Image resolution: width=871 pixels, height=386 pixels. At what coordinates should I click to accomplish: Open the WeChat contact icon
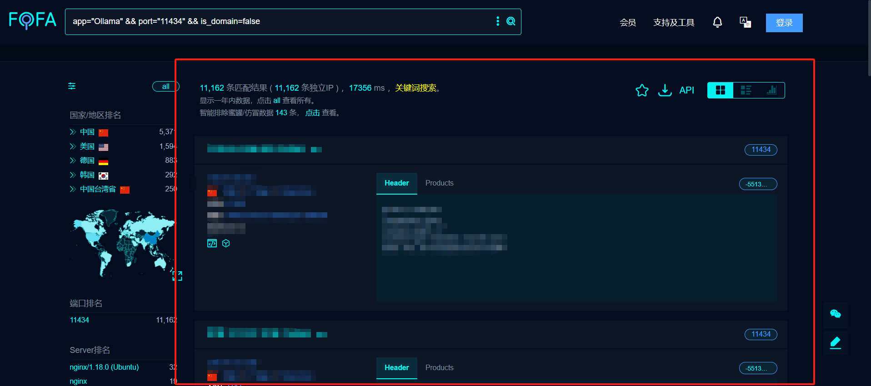[x=835, y=314]
